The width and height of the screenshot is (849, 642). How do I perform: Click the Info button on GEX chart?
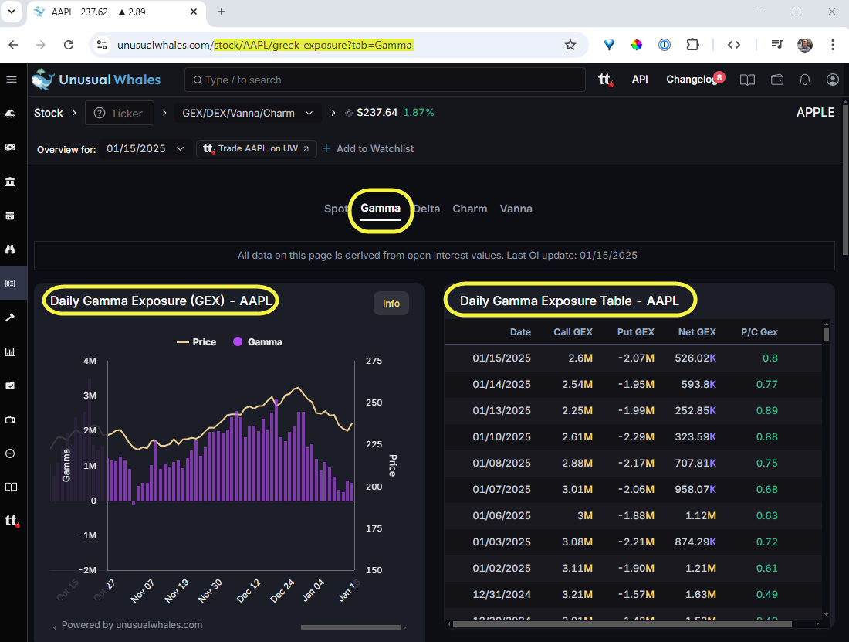[x=391, y=304]
